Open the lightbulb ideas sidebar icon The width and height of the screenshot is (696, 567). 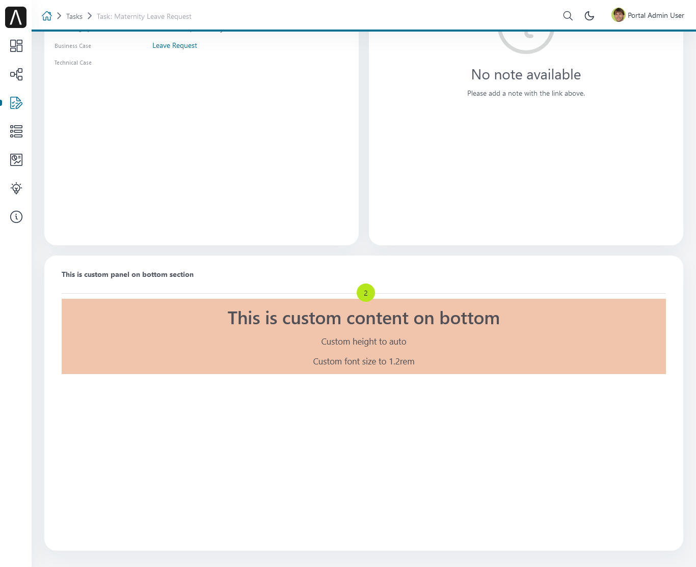[16, 188]
